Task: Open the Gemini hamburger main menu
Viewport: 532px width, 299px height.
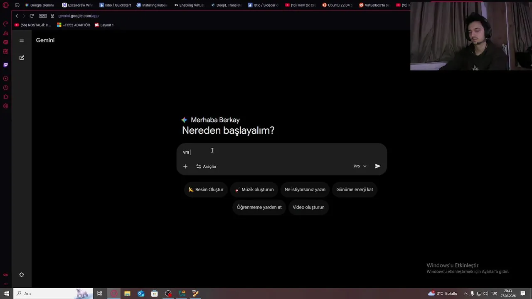Action: tap(22, 40)
